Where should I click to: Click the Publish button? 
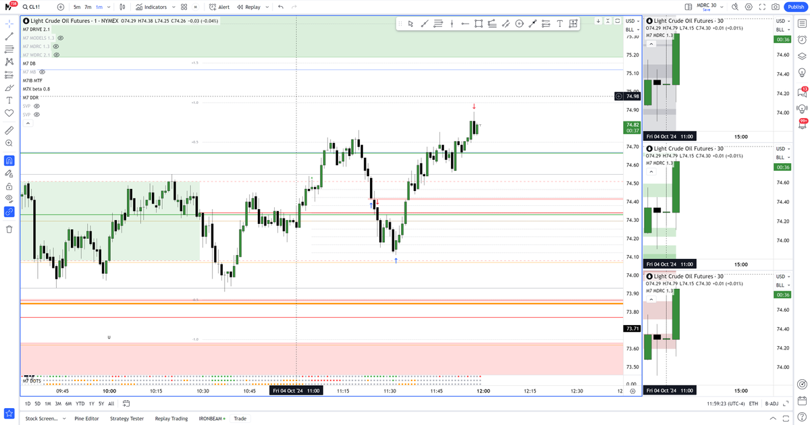[x=796, y=6]
